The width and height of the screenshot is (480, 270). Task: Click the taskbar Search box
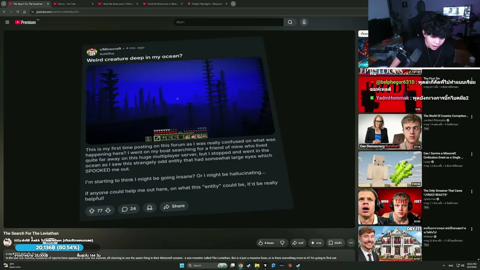click(207, 265)
